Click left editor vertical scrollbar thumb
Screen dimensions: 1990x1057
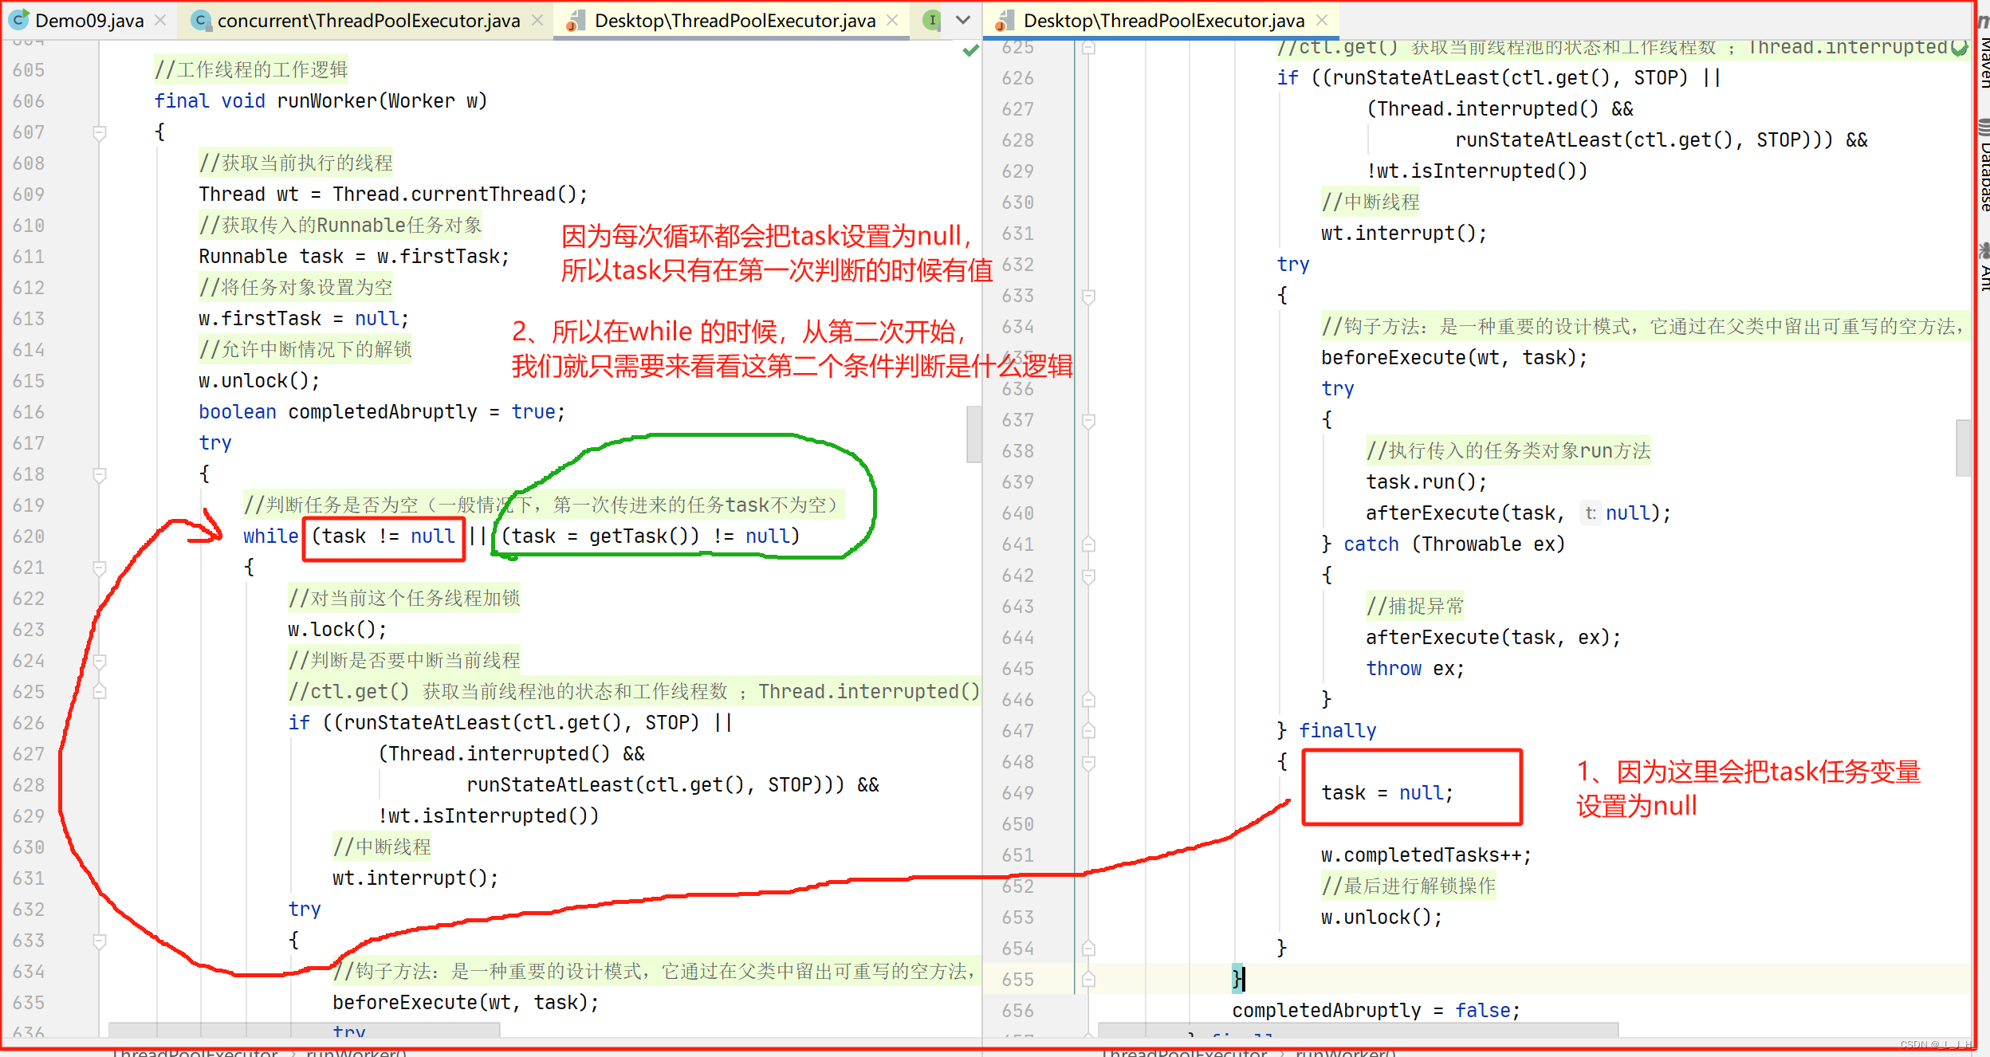pos(973,434)
